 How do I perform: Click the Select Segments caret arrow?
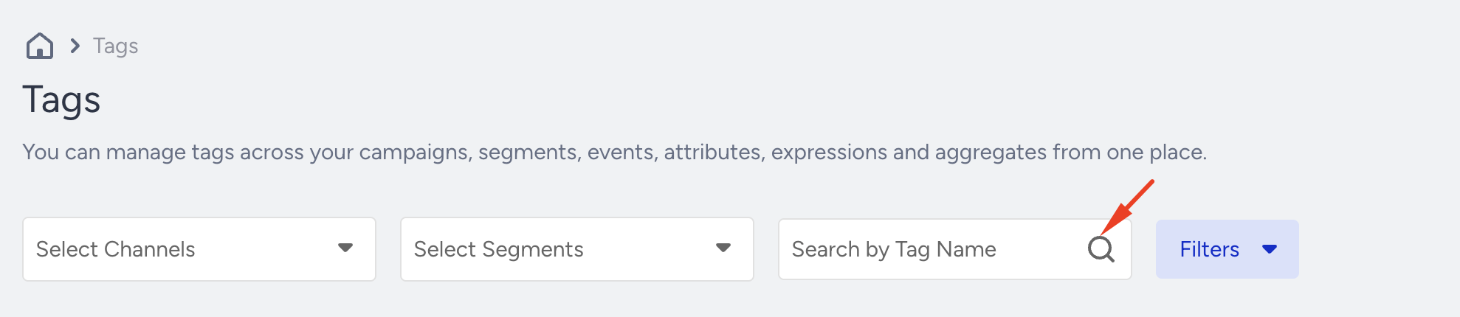[723, 248]
